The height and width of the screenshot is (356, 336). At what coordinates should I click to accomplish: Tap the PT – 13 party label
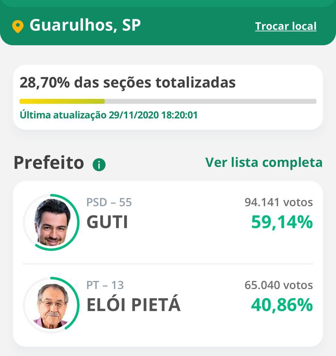[105, 285]
